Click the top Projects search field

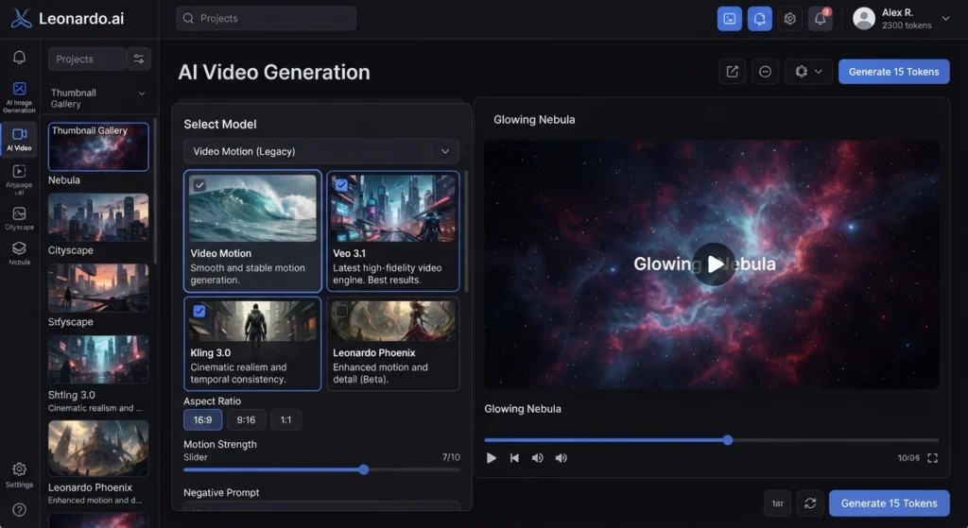click(x=266, y=19)
